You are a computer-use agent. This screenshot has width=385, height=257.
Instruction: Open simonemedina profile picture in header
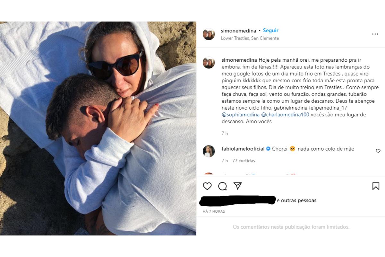(209, 34)
